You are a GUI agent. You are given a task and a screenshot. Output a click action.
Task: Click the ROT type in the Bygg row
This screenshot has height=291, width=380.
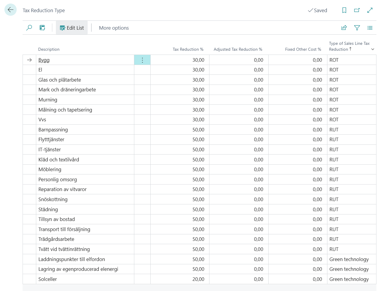334,60
